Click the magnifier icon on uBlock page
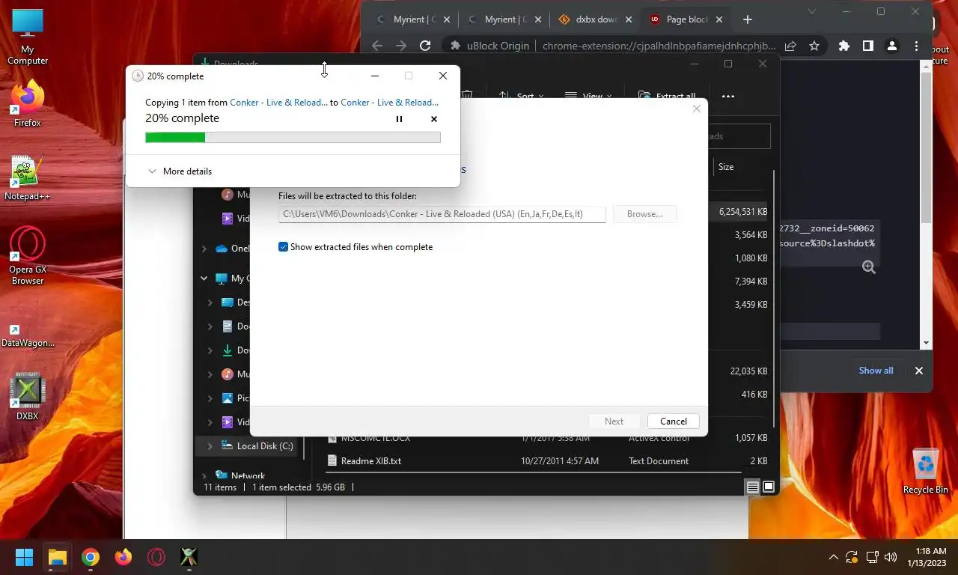Viewport: 958px width, 575px height. point(868,267)
